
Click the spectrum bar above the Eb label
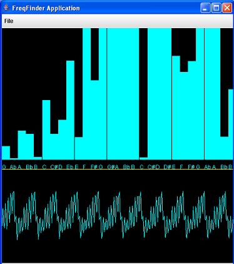(x=70, y=110)
